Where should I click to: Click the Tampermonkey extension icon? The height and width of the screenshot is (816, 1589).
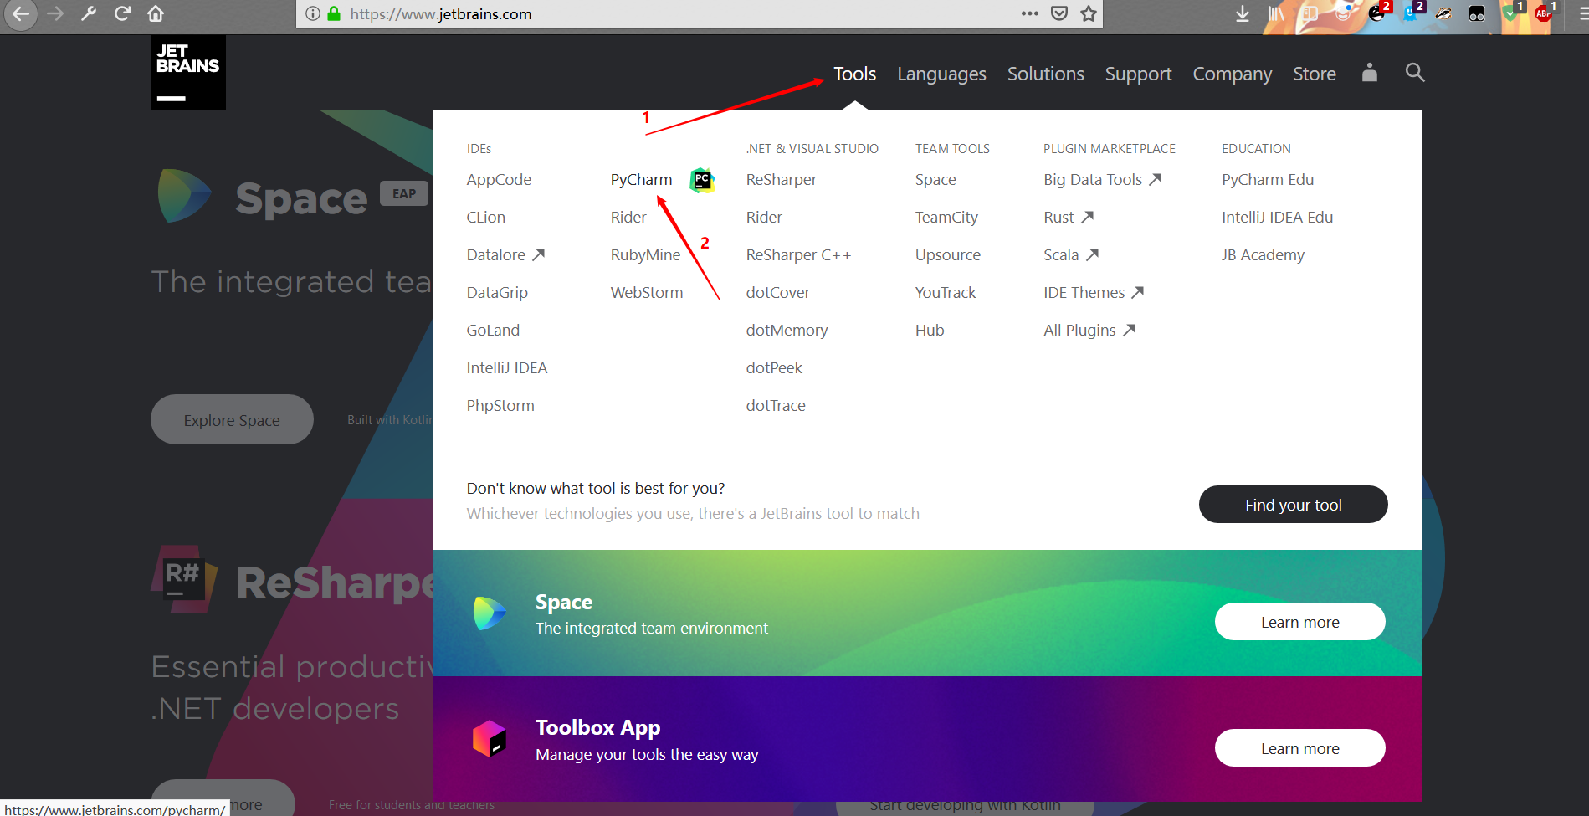click(1477, 13)
